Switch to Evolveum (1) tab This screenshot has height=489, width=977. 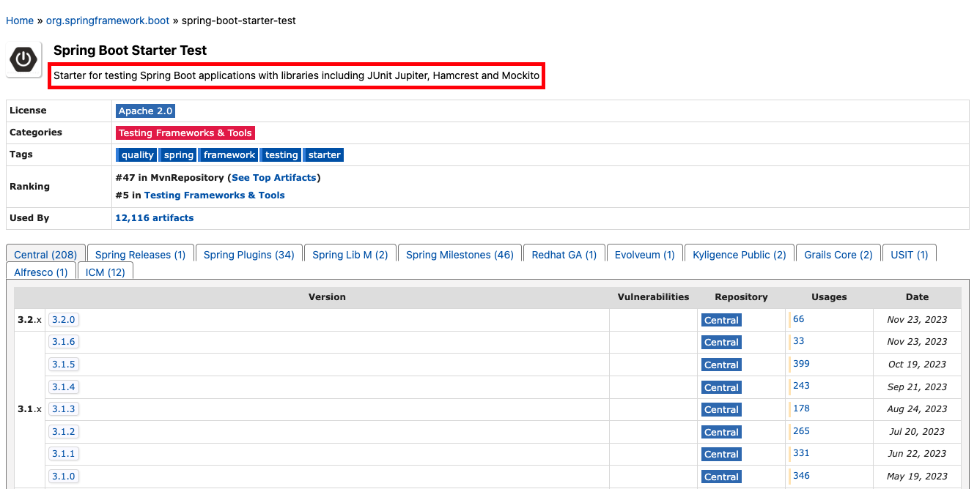click(645, 254)
